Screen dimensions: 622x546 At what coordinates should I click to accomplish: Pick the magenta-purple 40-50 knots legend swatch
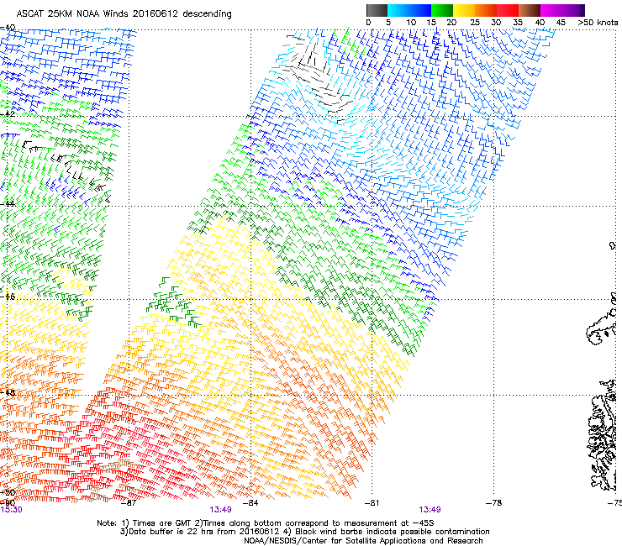562,10
